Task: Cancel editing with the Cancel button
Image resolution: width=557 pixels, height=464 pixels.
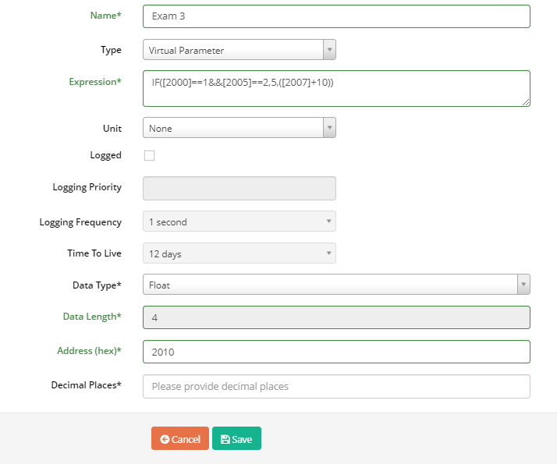Action: pyautogui.click(x=180, y=438)
